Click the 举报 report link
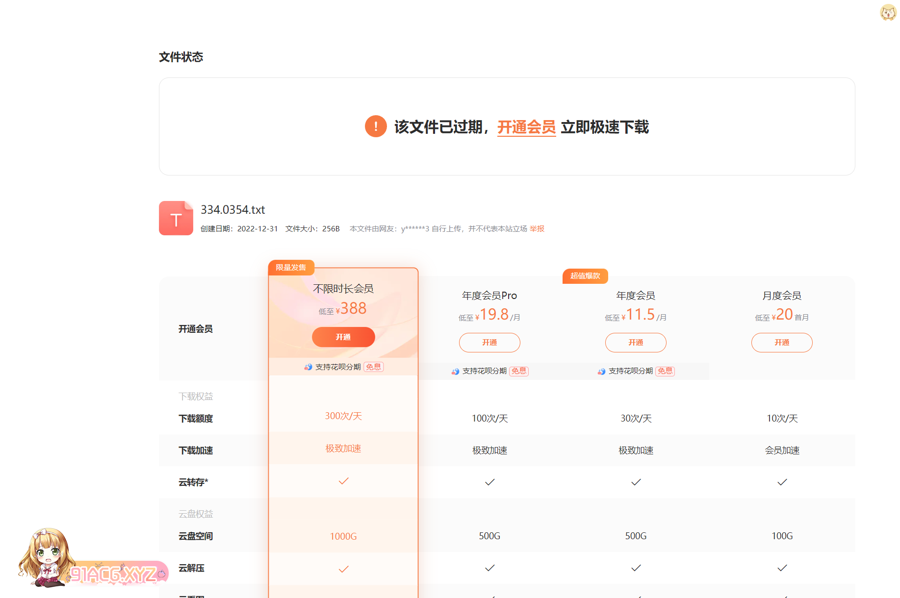The width and height of the screenshot is (900, 598). pos(537,229)
